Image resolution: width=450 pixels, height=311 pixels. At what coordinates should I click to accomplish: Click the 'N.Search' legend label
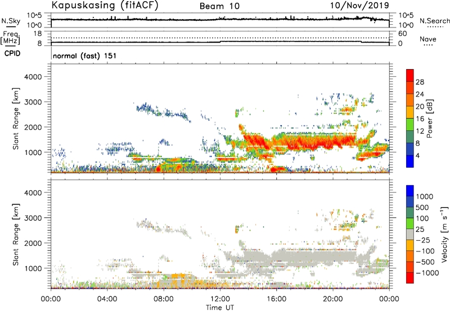click(434, 21)
